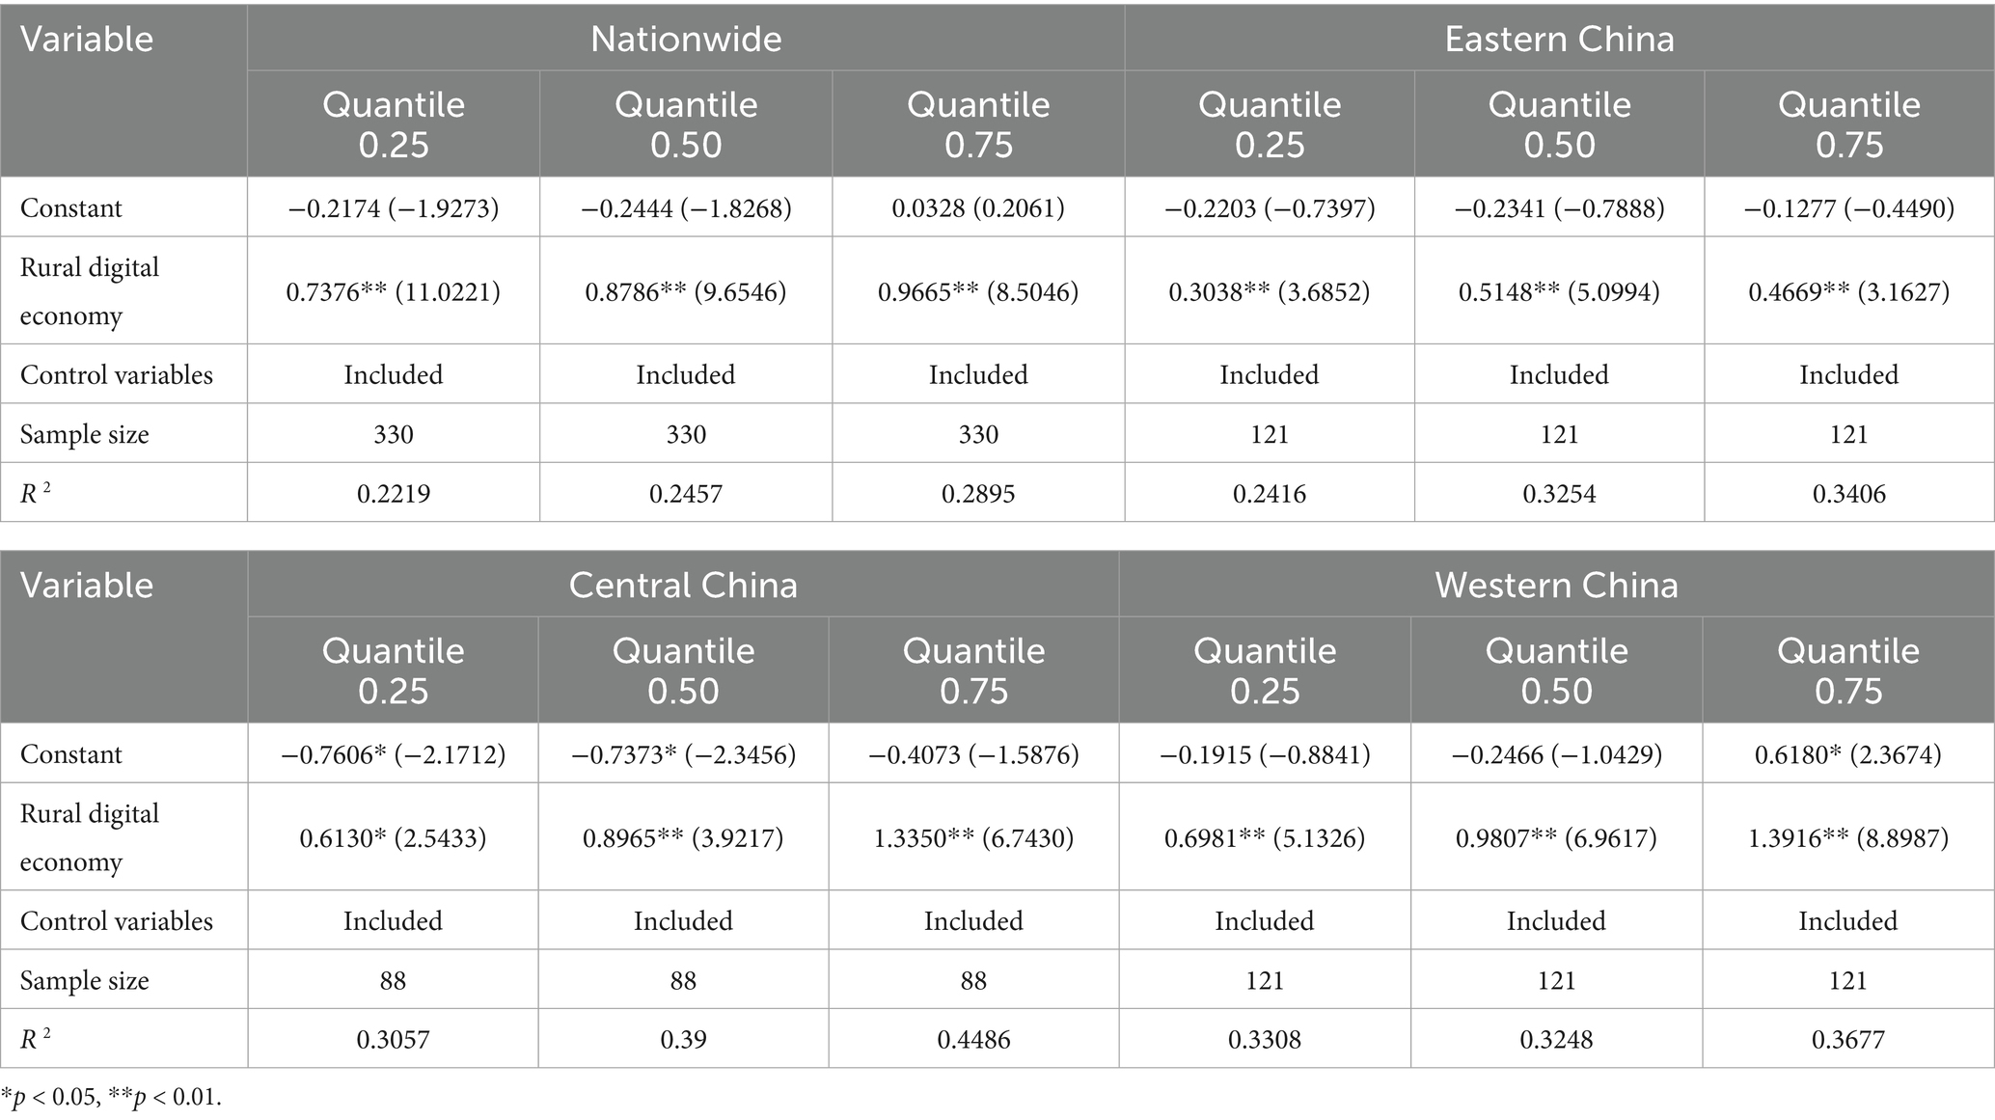Viewport: 1995px width, 1120px height.
Task: Select the Sample size row label in the bottom table
Action: coord(85,981)
